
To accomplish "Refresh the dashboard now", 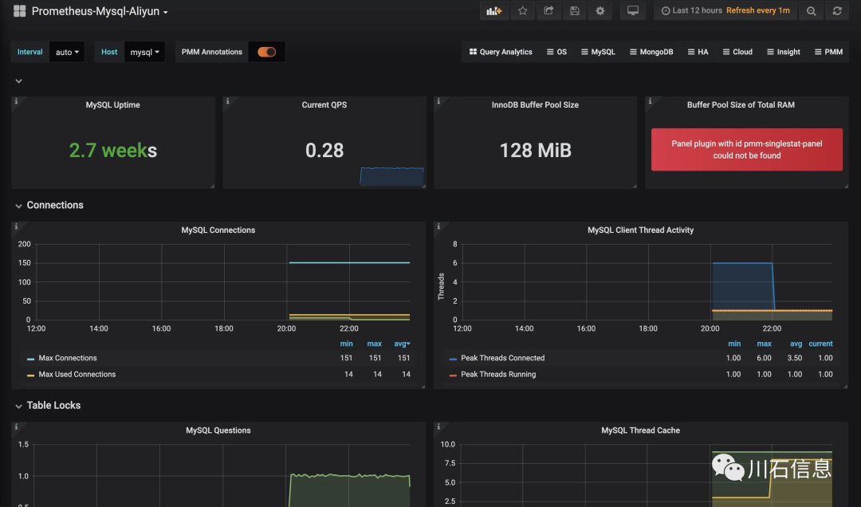I will (837, 10).
